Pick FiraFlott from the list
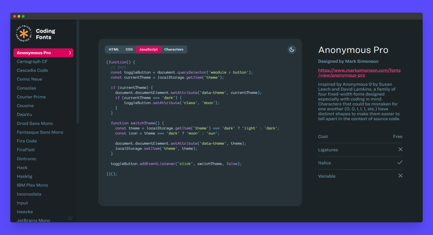This screenshot has height=235, width=433. point(26,150)
